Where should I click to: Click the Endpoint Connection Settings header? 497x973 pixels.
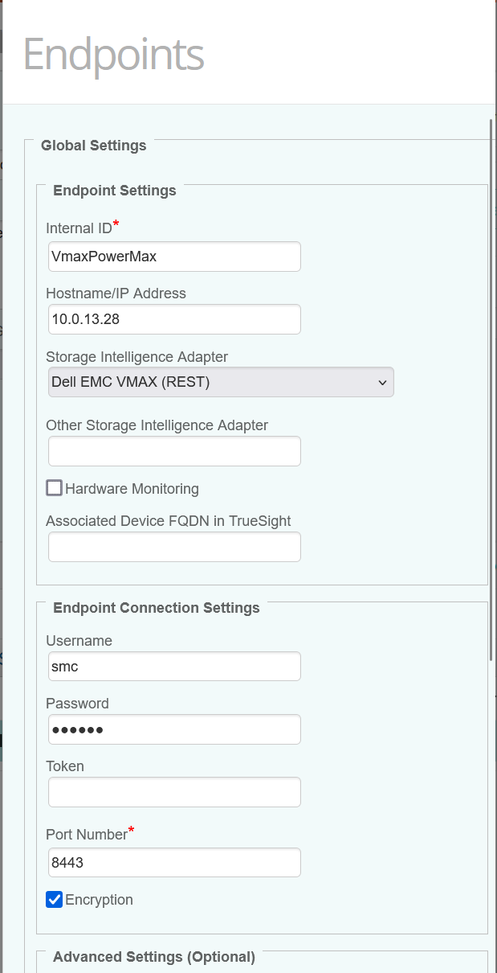(x=157, y=608)
